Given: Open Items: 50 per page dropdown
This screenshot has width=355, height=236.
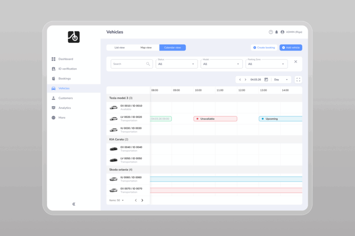Looking at the screenshot, I should (116, 200).
